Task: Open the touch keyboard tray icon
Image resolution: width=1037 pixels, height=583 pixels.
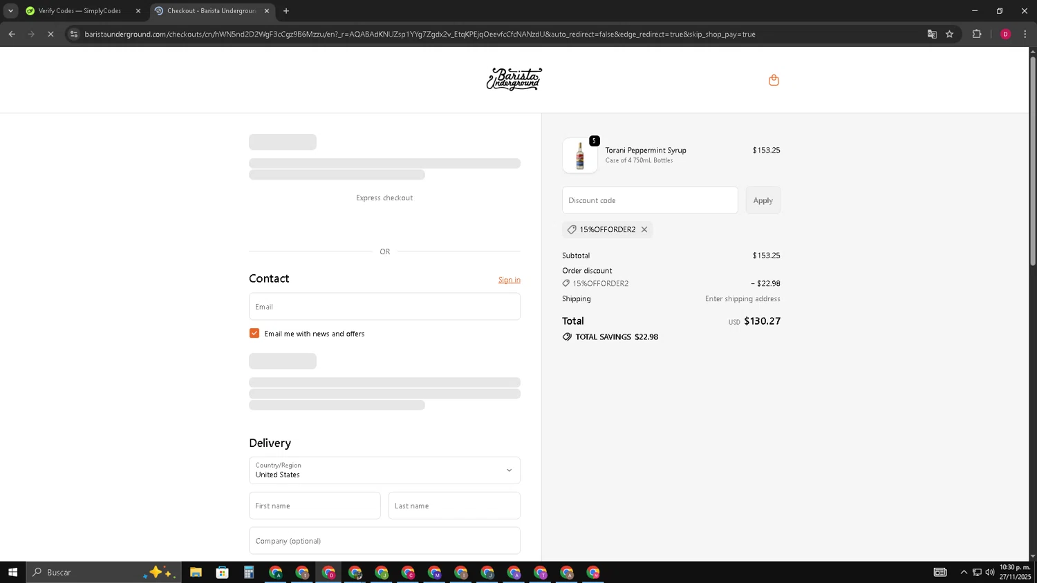Action: [940, 572]
